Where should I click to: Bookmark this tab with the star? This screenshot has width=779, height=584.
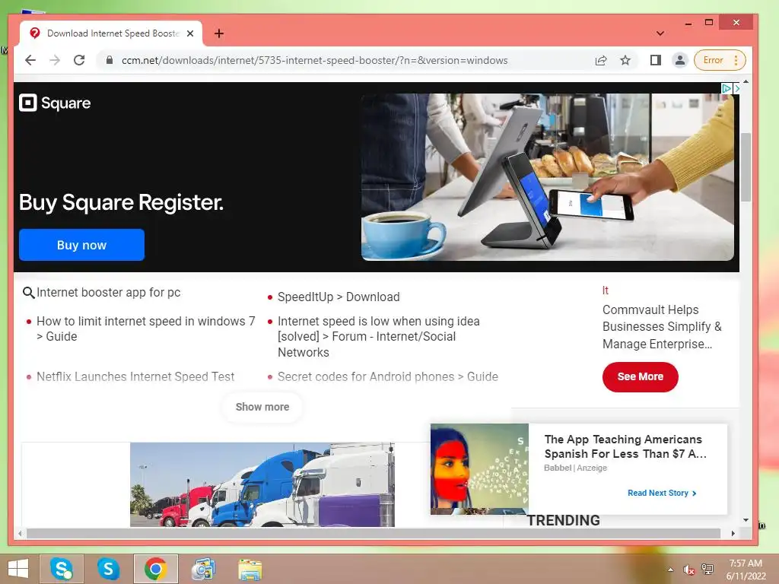pyautogui.click(x=625, y=60)
